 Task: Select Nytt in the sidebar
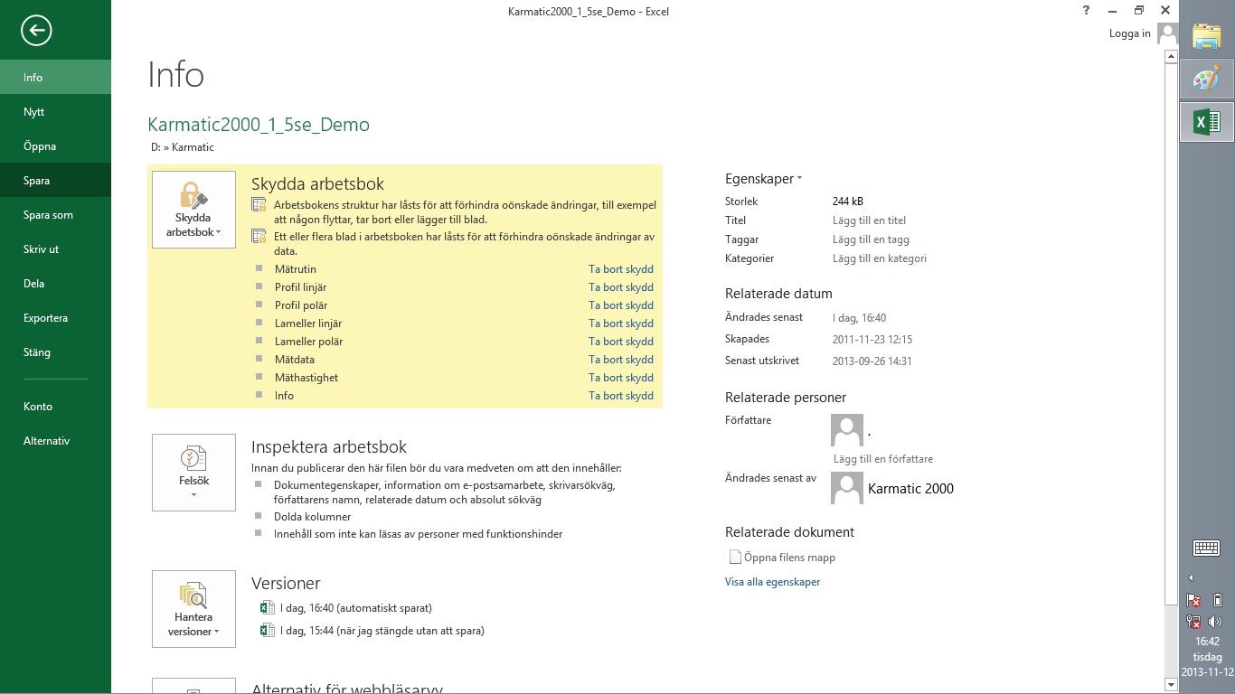pos(55,112)
